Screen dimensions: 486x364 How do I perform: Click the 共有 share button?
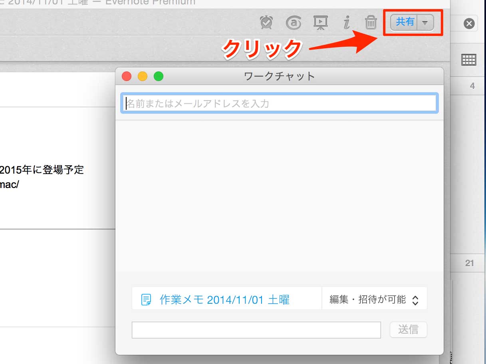pos(404,22)
